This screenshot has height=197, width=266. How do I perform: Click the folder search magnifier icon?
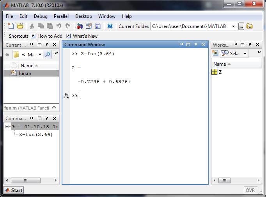[48, 54]
